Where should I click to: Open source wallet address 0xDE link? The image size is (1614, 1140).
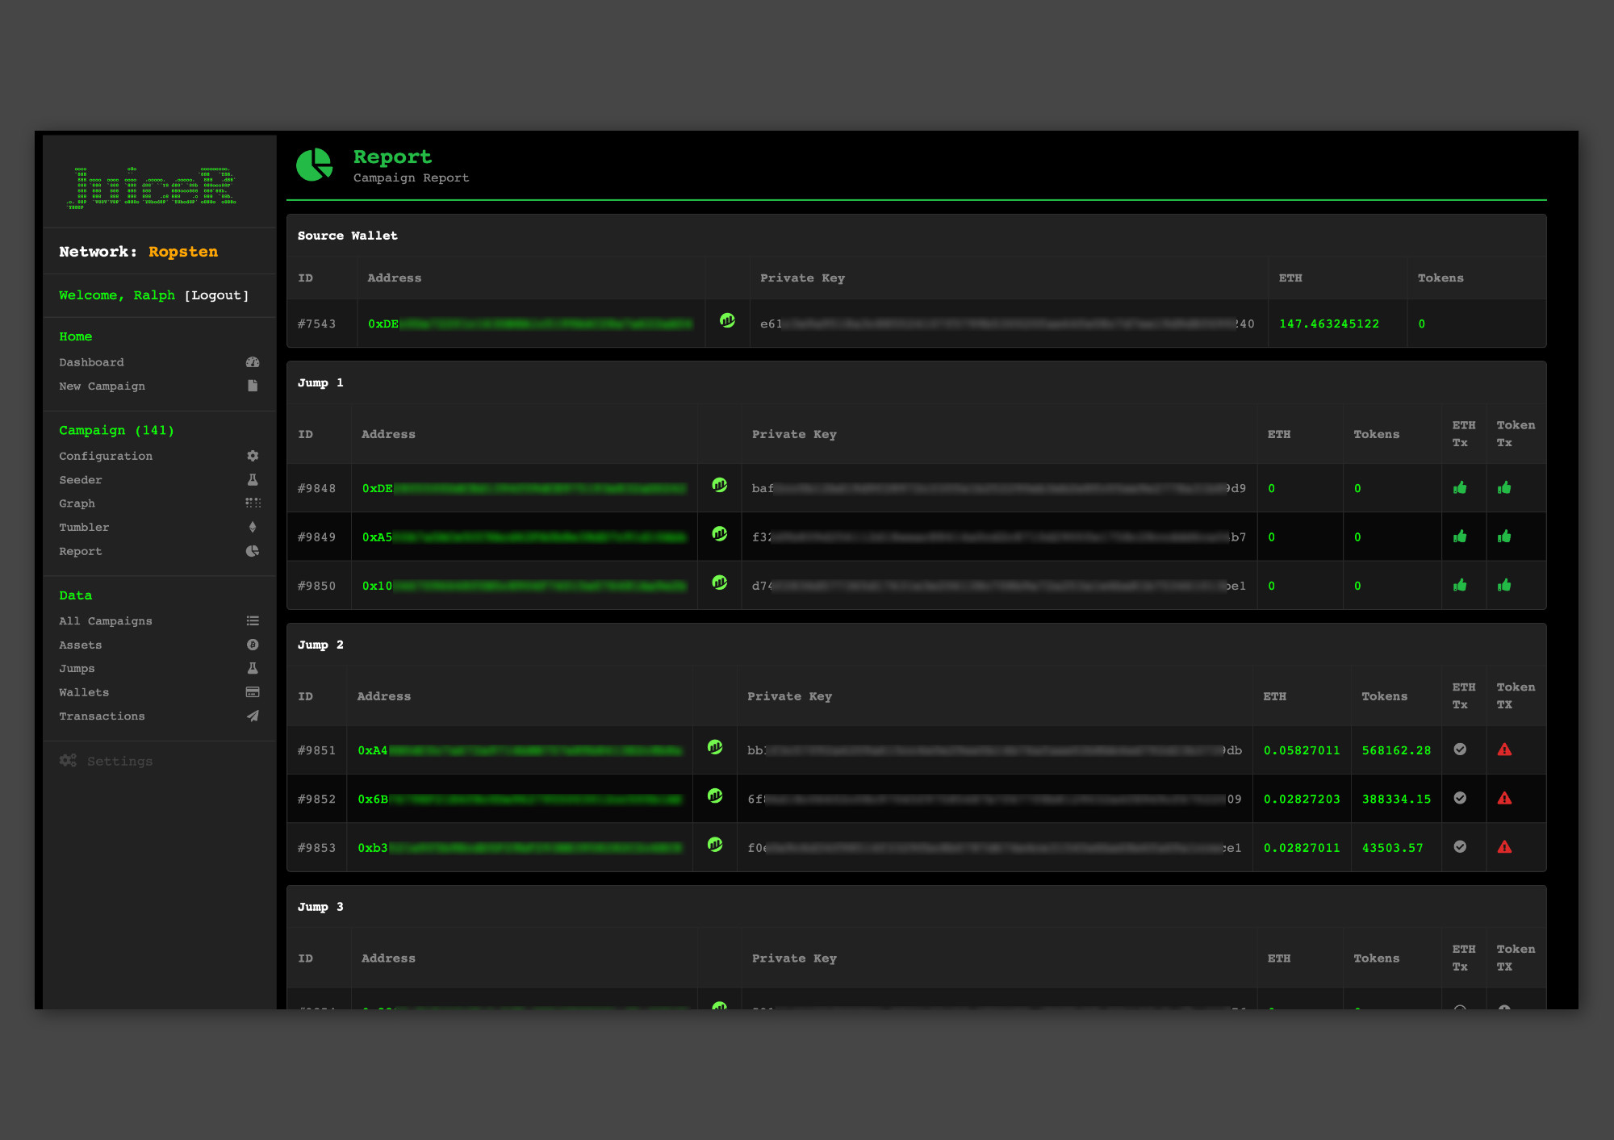[x=530, y=324]
